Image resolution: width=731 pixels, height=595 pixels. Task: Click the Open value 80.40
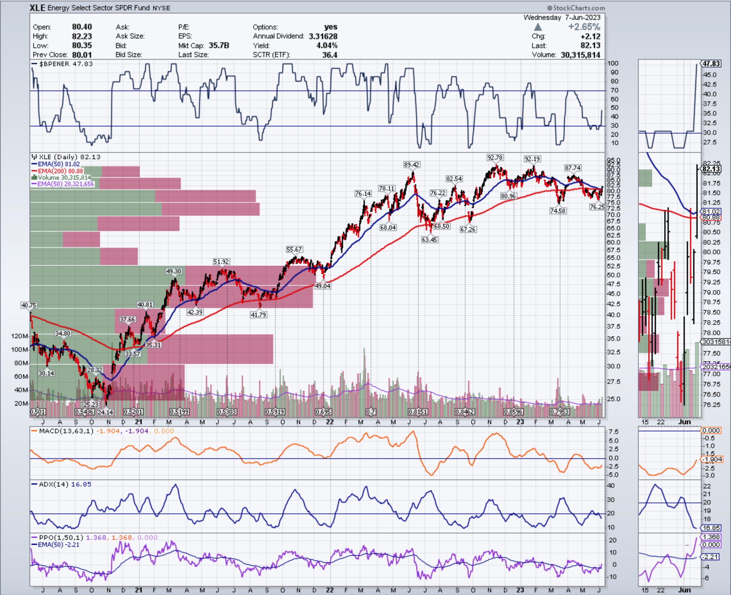pyautogui.click(x=82, y=27)
